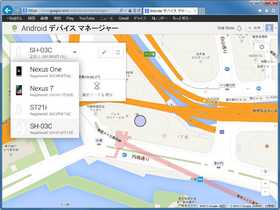The width and height of the screenshot is (280, 210).
Task: Refresh the page via address bar reload icon
Action: 139,11
